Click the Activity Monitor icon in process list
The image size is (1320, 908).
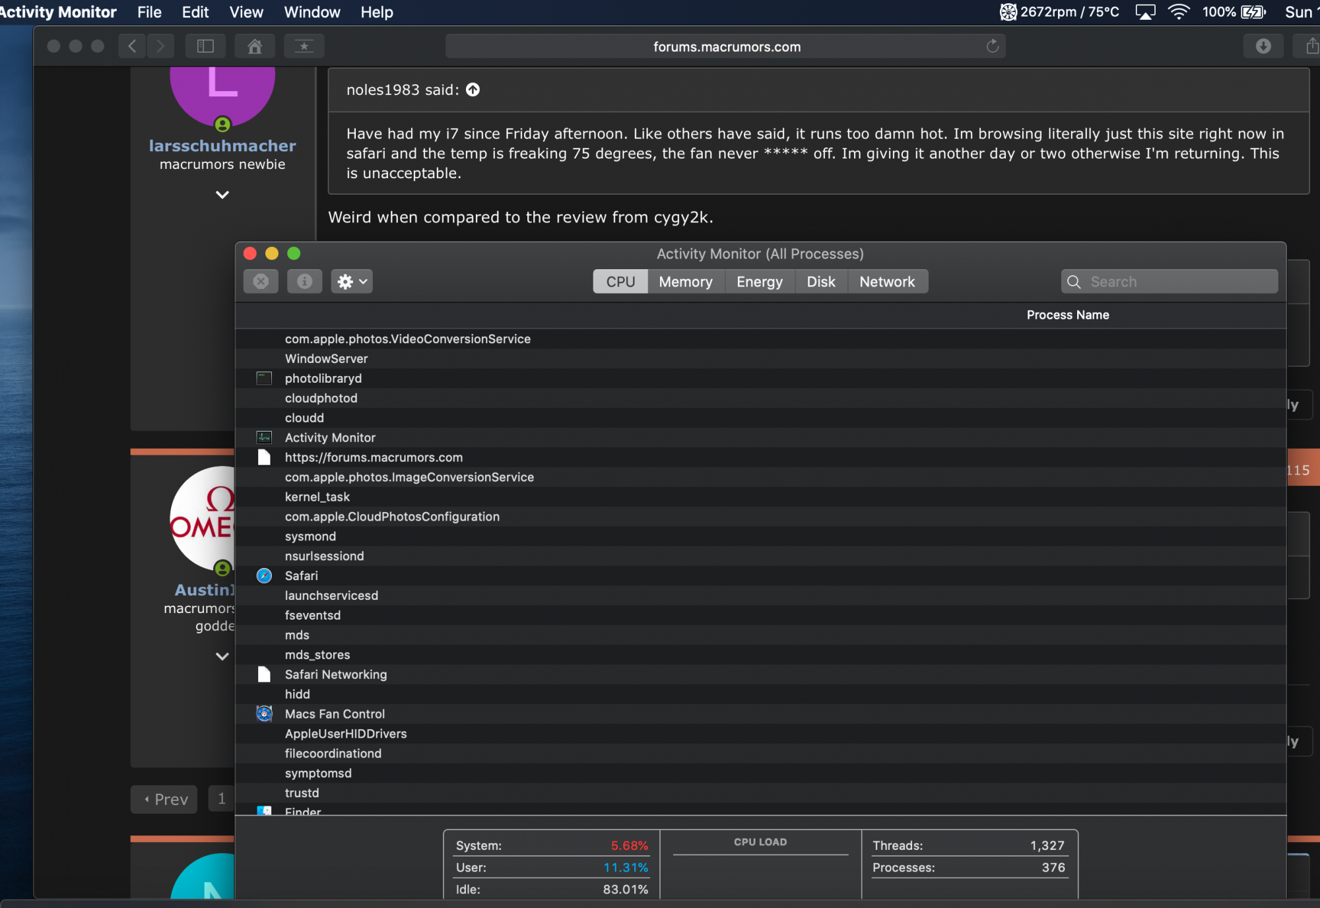pyautogui.click(x=264, y=438)
